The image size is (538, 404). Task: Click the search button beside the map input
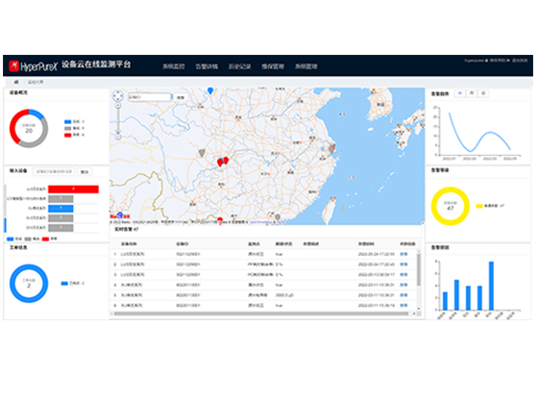pos(181,97)
